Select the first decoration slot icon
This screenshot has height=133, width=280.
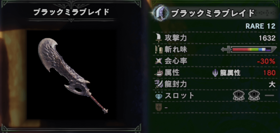click(239, 96)
